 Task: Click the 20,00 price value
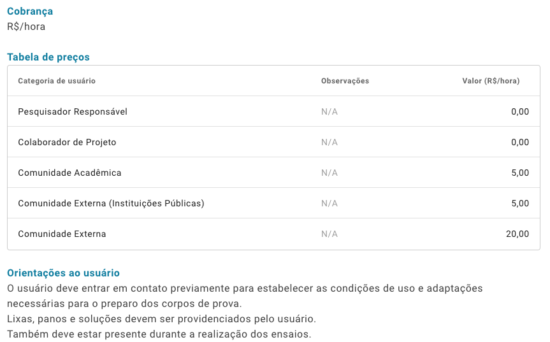(517, 234)
